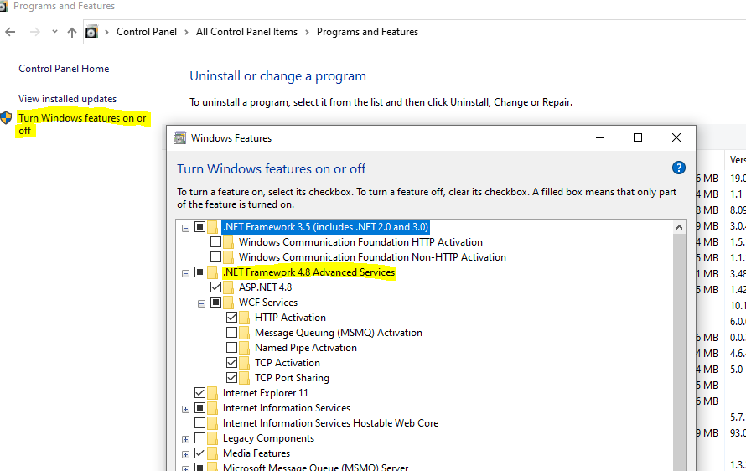Minimize the Windows Features dialog
746x471 pixels.
click(600, 137)
